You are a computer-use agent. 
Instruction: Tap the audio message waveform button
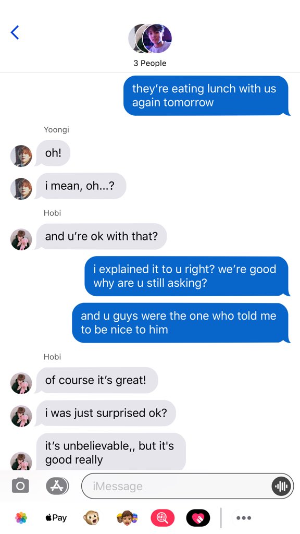pos(281,486)
